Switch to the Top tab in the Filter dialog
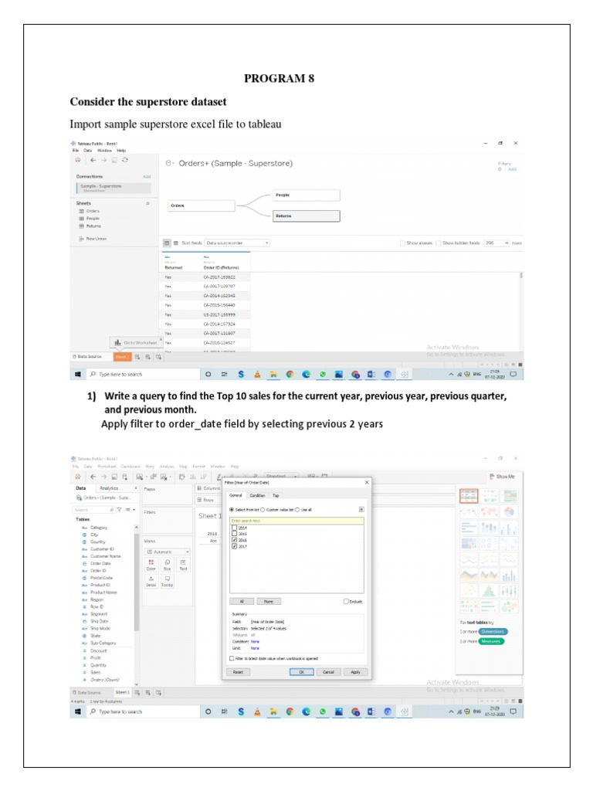The height and width of the screenshot is (791, 593). point(276,495)
